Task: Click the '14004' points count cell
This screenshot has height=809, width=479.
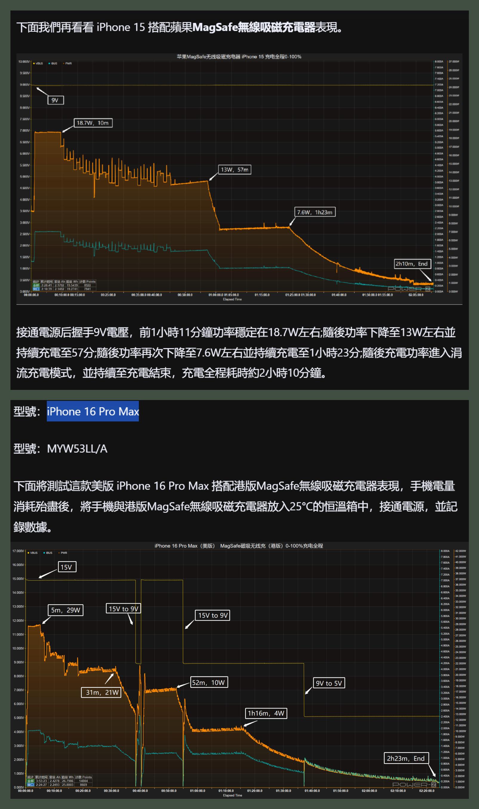Action: 84,781
